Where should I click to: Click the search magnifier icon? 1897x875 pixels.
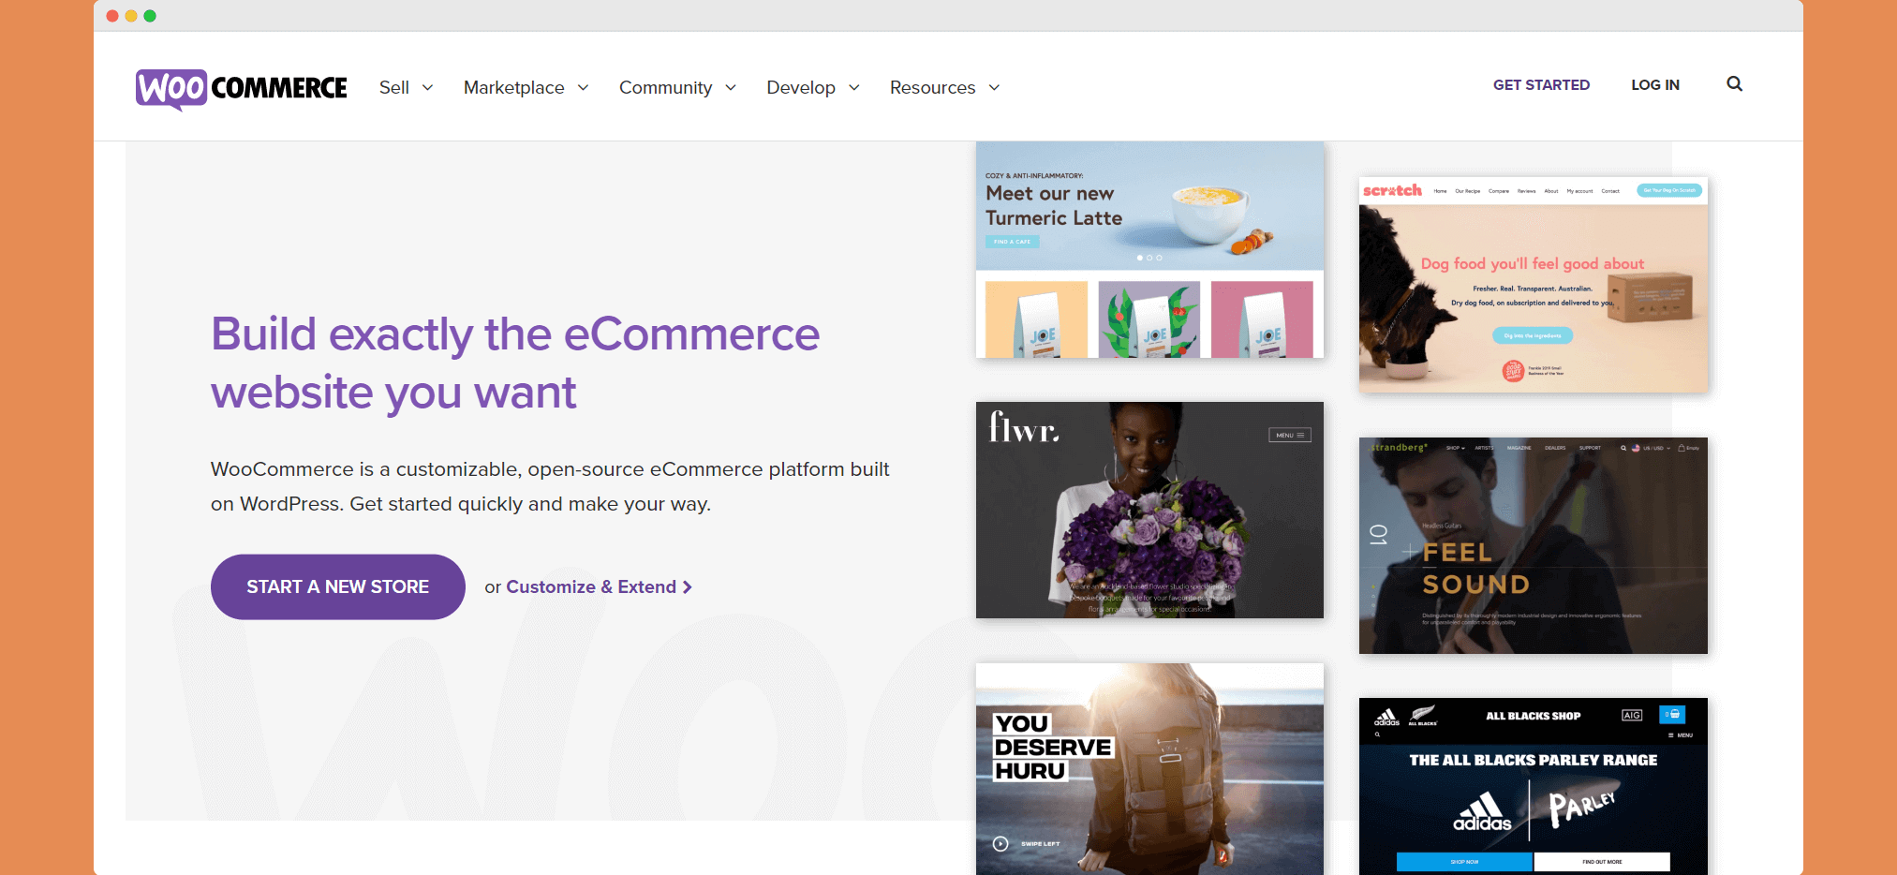click(1734, 84)
